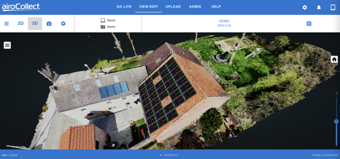The height and width of the screenshot is (159, 340).
Task: Click the blue grid icon beside DEMO date
Action: 309,24
